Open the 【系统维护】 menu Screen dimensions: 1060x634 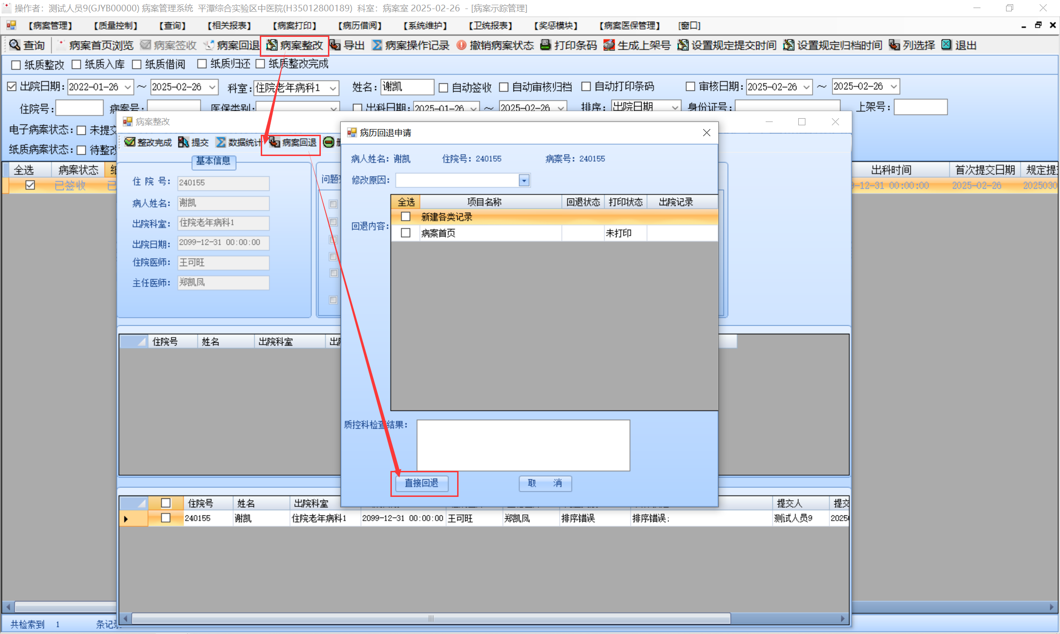(425, 26)
